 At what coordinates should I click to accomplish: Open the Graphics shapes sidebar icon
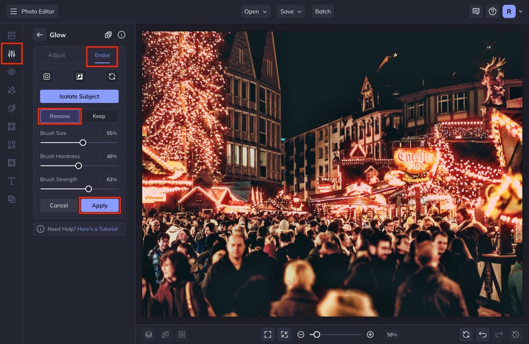[11, 145]
